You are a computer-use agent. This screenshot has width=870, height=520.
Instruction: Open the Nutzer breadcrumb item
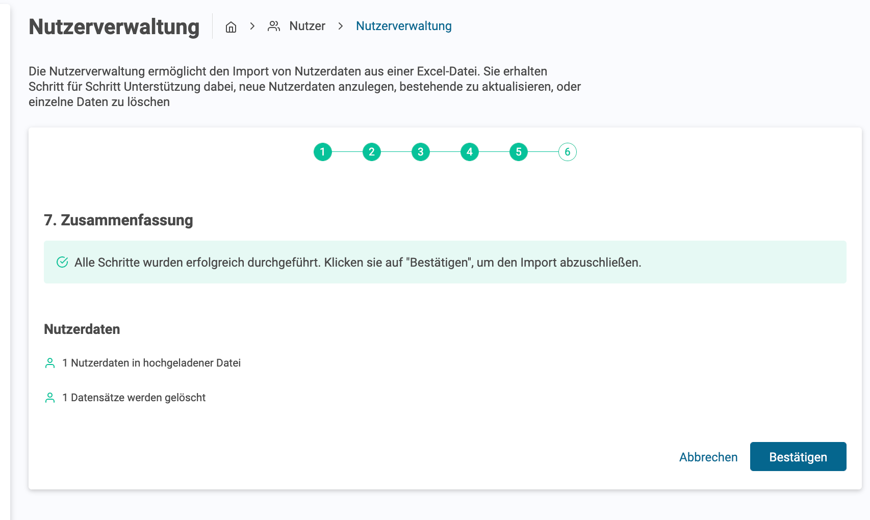click(x=307, y=26)
